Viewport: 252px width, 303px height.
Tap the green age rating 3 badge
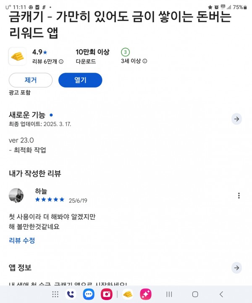coord(125,52)
